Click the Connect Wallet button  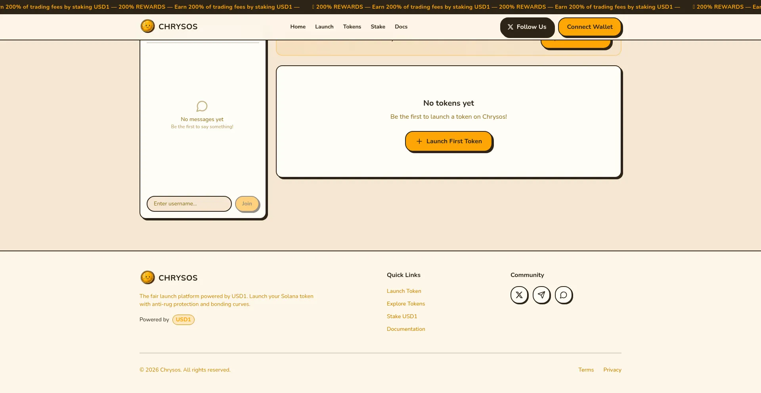(589, 27)
